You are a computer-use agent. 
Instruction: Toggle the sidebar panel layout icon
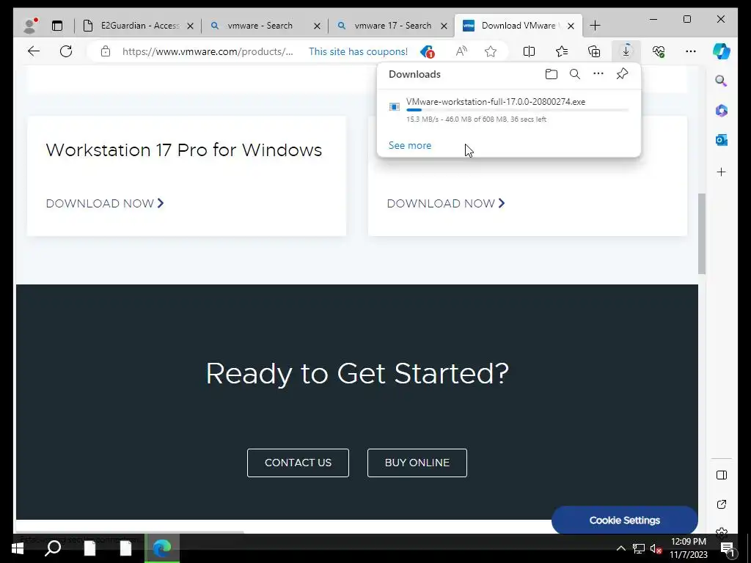722,475
